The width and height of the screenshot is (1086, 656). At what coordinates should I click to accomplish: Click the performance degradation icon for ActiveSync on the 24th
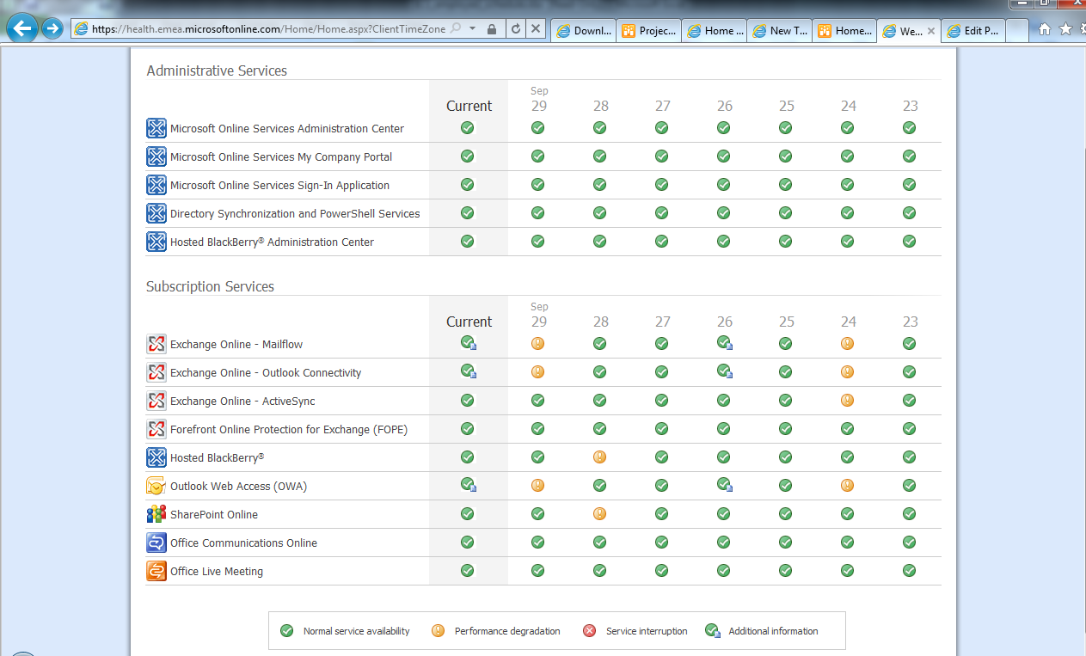pyautogui.click(x=847, y=400)
